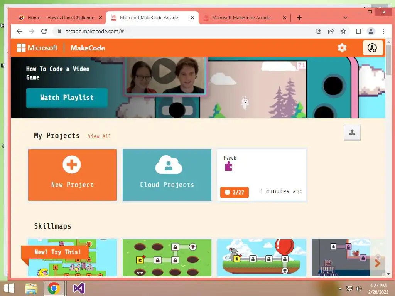View site information via lock icon
Image resolution: width=395 pixels, height=296 pixels.
[x=59, y=31]
